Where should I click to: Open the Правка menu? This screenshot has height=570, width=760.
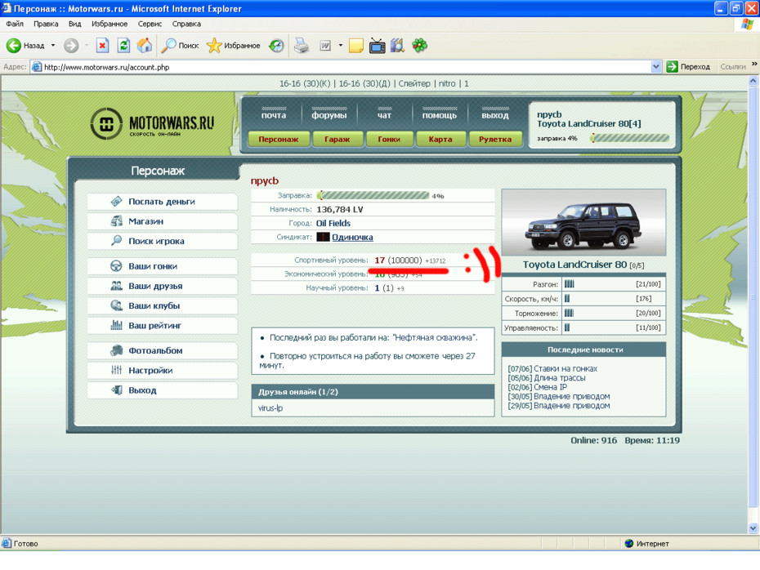point(46,24)
